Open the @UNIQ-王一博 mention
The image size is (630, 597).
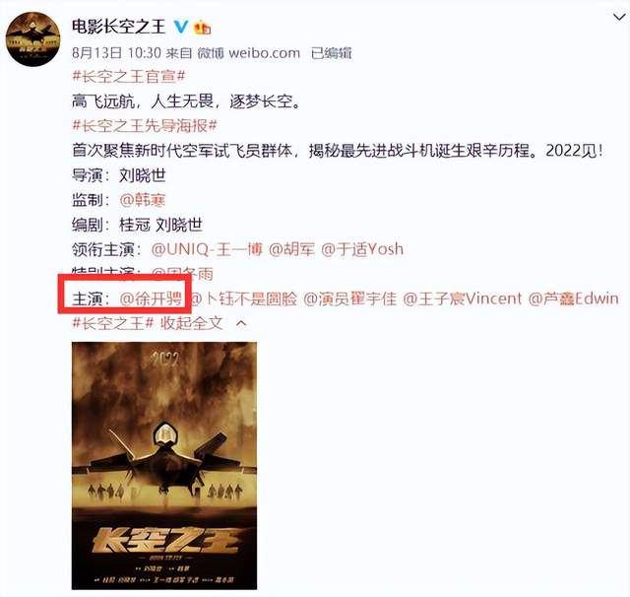[207, 249]
